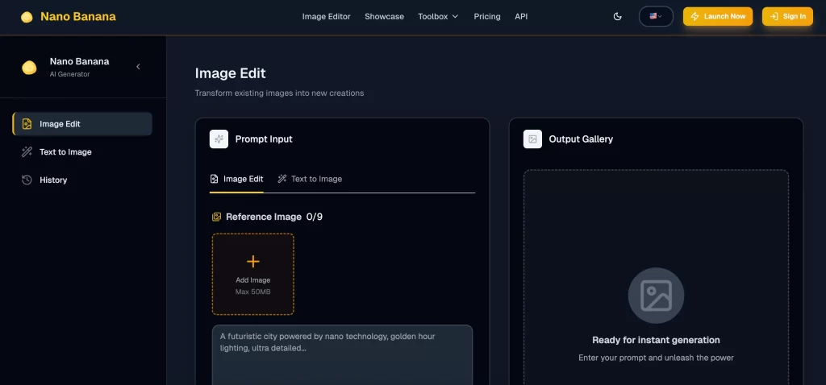Go to Showcase page
Screen dimensions: 826x385
[x=384, y=16]
